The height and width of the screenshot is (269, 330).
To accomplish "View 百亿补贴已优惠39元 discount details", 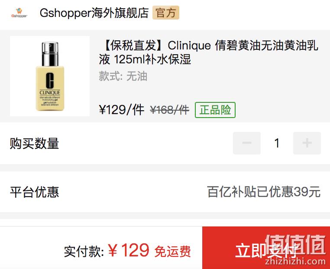I will pos(264,192).
